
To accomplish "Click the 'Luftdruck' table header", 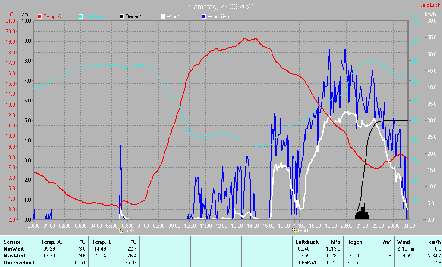I will point(307,242).
